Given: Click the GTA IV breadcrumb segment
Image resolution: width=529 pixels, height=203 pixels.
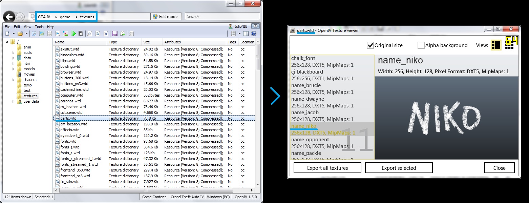Looking at the screenshot, I should click(x=44, y=17).
